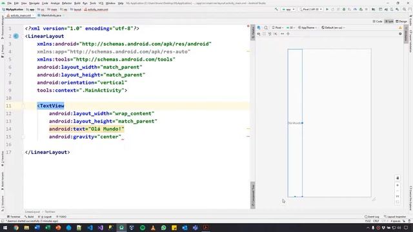
Task: Open the Default (en-us) locale dropdown
Action: click(333, 28)
